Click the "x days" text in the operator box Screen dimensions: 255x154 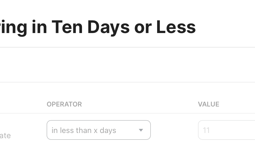coord(105,131)
